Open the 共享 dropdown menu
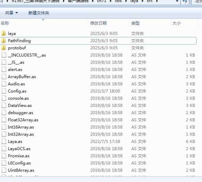 tap(11, 13)
